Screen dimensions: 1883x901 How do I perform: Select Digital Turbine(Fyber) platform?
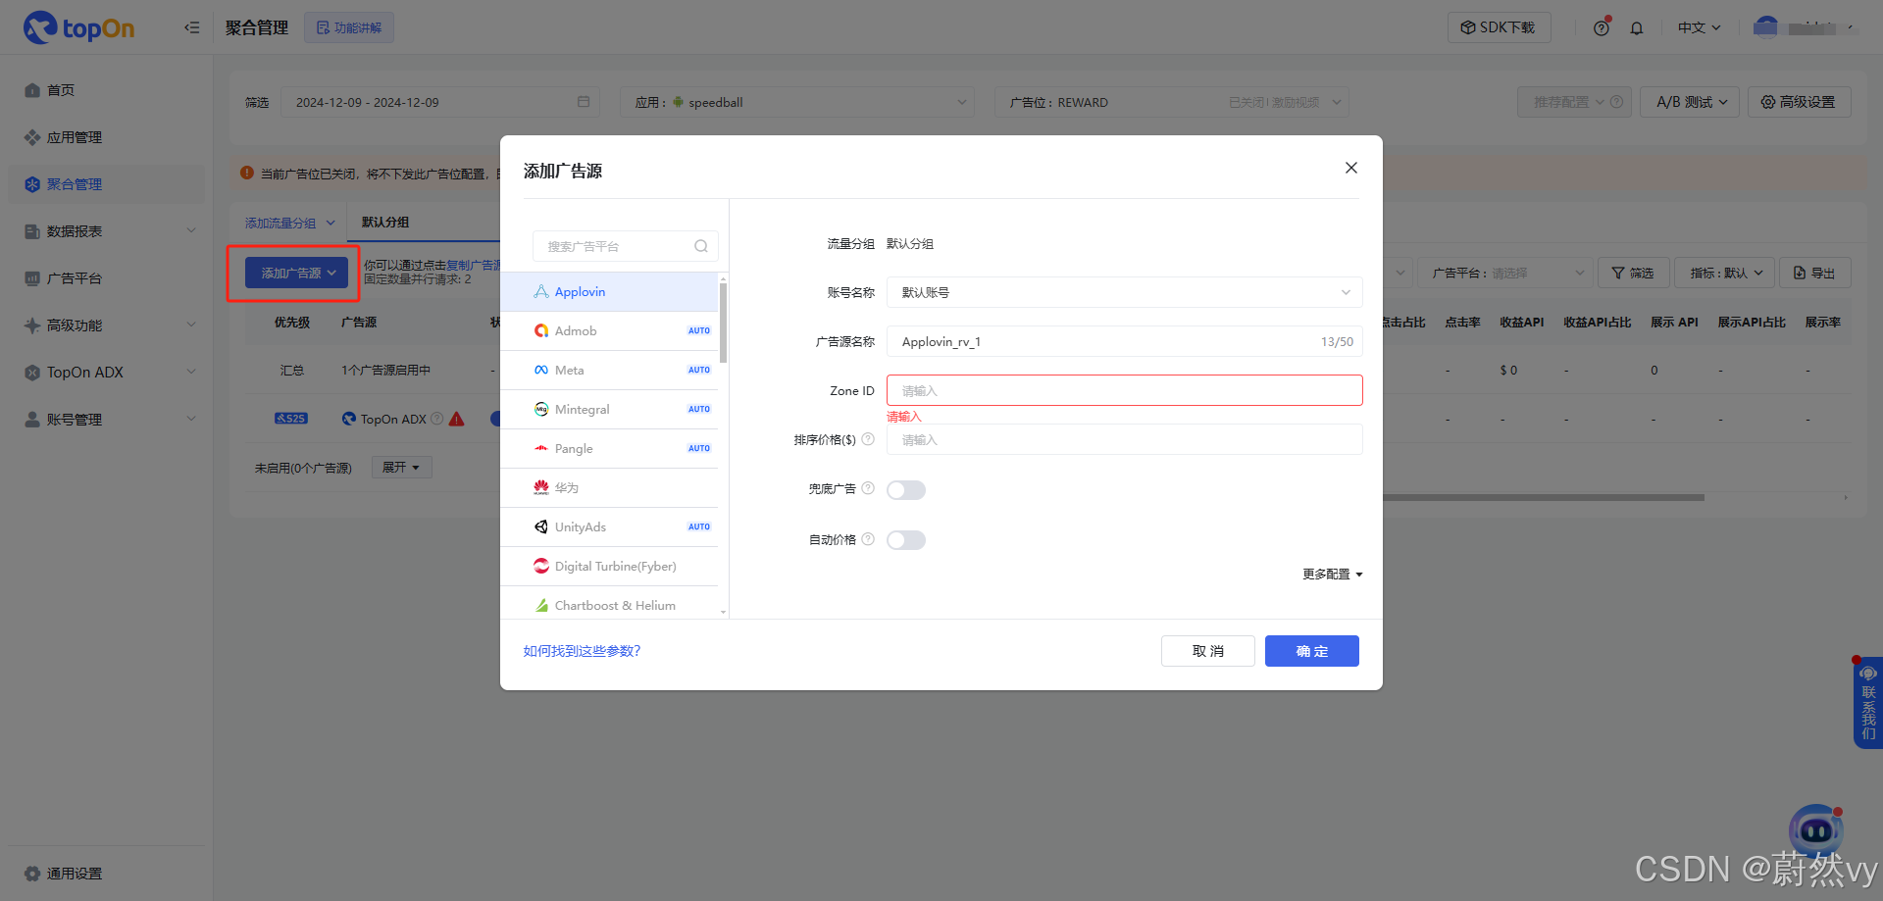click(609, 567)
